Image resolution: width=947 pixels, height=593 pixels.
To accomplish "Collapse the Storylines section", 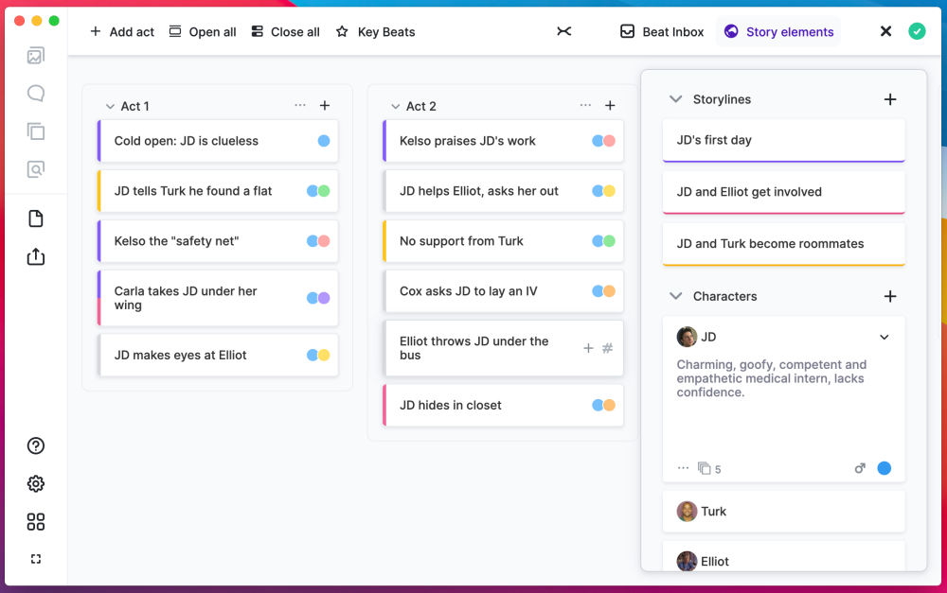I will tap(676, 98).
